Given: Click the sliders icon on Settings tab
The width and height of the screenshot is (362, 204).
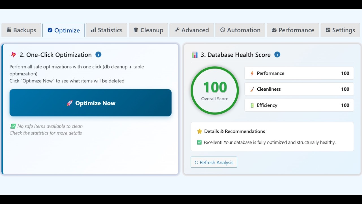Looking at the screenshot, I should [328, 30].
